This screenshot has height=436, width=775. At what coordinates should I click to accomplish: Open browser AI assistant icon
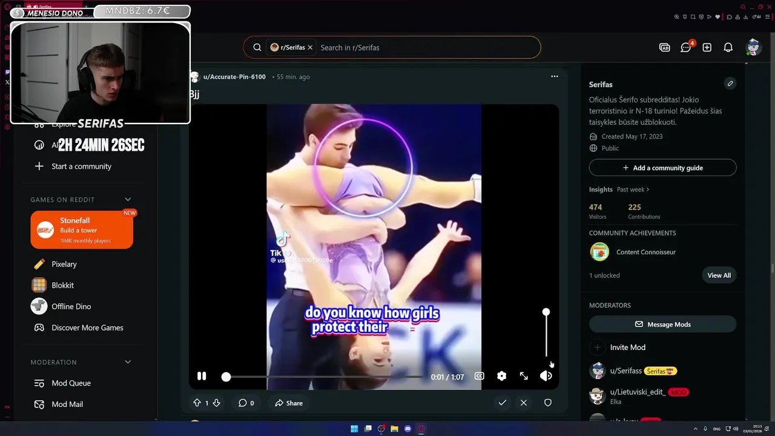pos(756,17)
